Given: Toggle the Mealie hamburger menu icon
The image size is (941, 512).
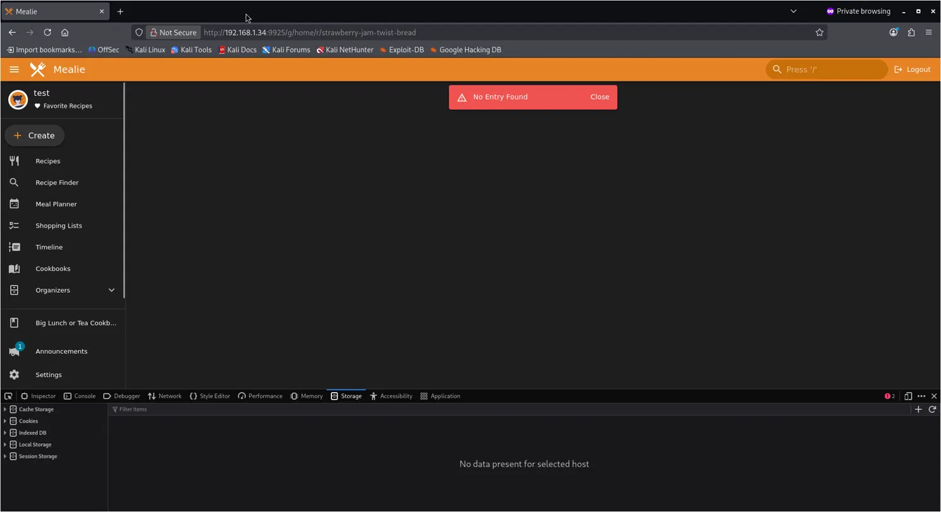Looking at the screenshot, I should [x=14, y=69].
